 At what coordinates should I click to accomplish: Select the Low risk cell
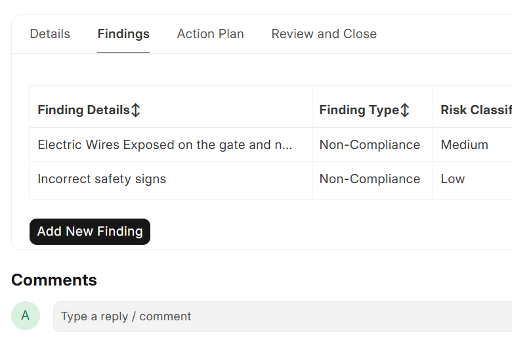pyautogui.click(x=453, y=179)
